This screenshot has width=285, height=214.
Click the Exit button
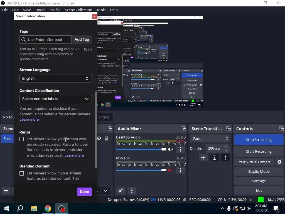(x=259, y=190)
